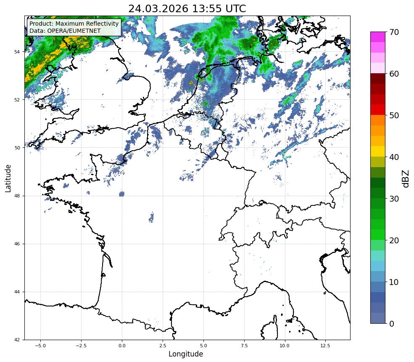Pick the bright green swatch just above 20 dBZ
Screen dimensions: 414x362
(378, 234)
